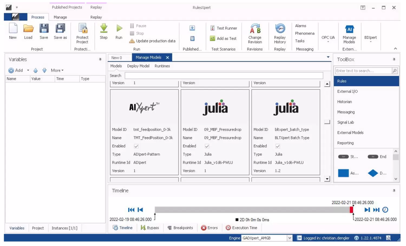Open the New 0 document tab

pos(117,58)
